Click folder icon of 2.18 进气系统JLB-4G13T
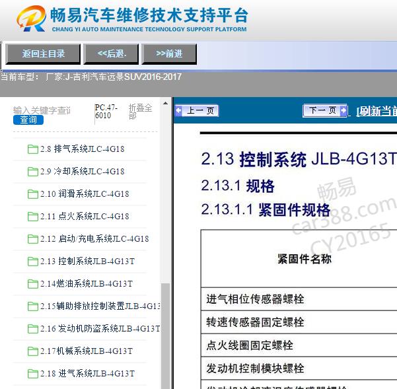The width and height of the screenshot is (397, 389). 32,374
